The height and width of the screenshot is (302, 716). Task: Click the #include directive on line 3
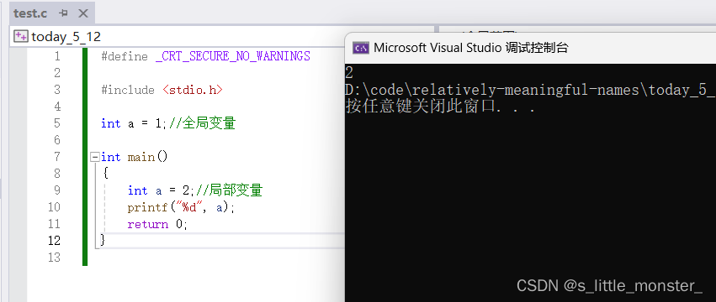[x=127, y=90]
